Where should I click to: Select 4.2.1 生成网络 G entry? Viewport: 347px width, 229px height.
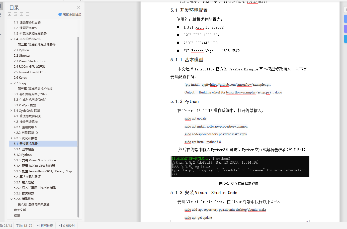click(x=25, y=127)
